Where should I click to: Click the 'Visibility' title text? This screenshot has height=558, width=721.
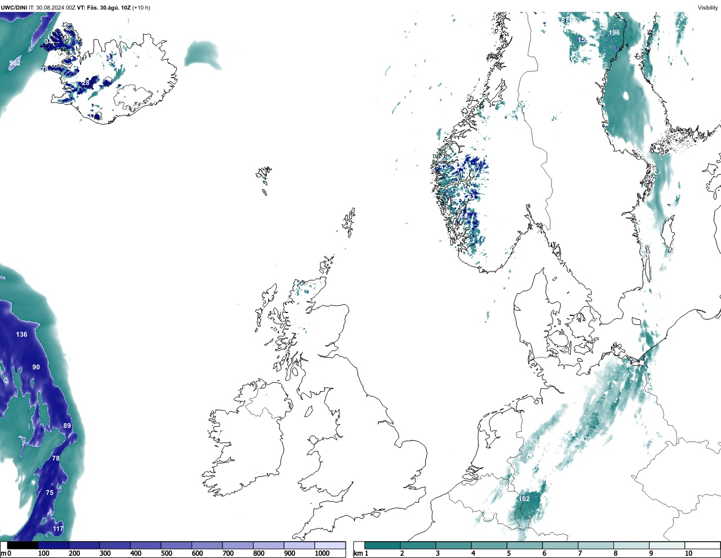(707, 7)
